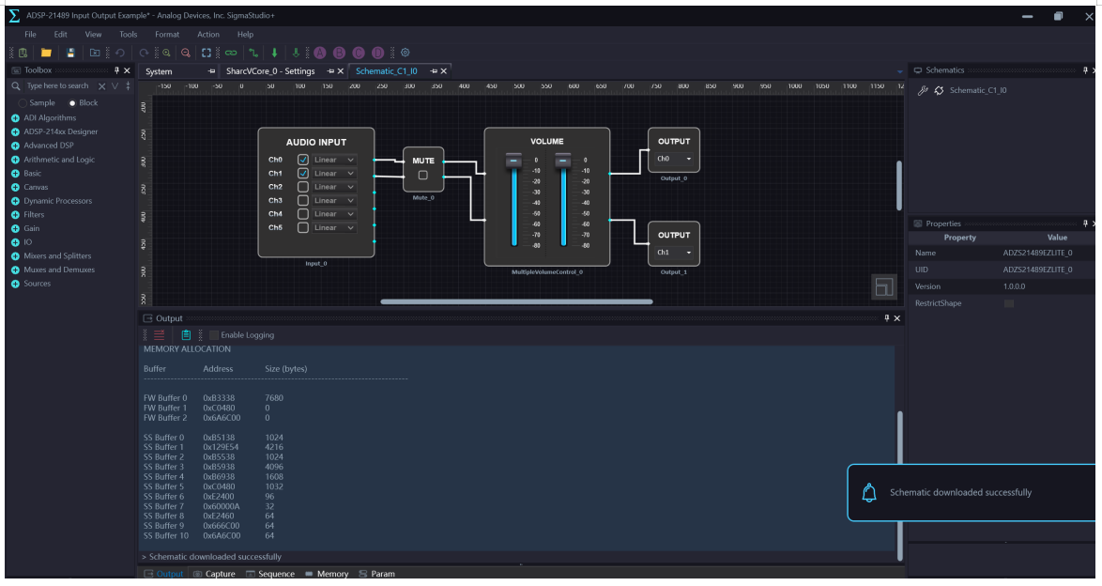Open the Ch0 Linear dropdown
The width and height of the screenshot is (1102, 586).
(x=334, y=160)
